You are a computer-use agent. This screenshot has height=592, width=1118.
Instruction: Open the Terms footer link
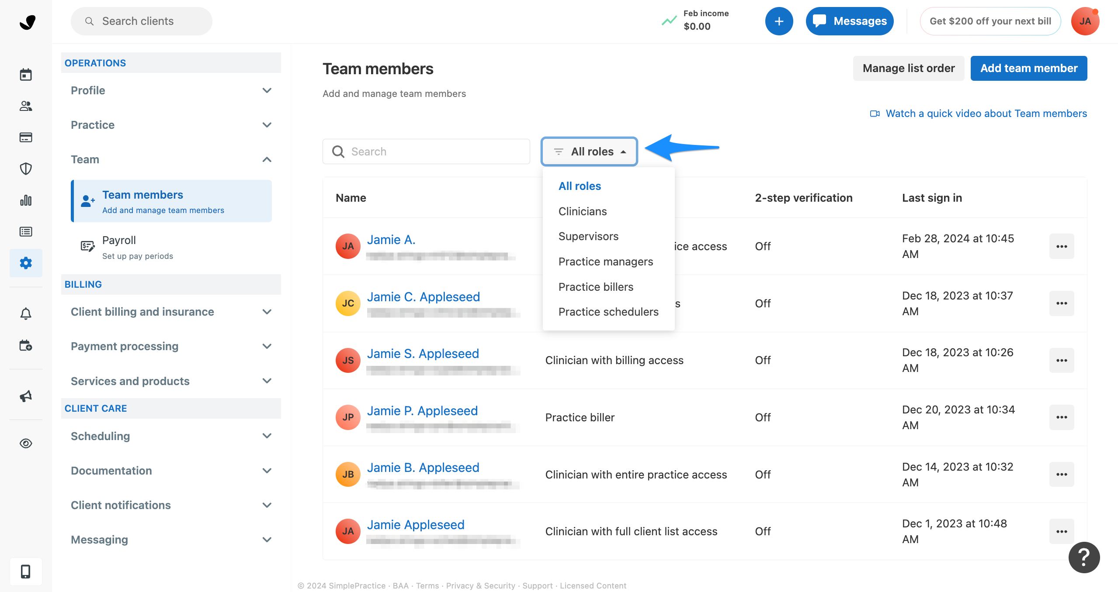pos(427,586)
